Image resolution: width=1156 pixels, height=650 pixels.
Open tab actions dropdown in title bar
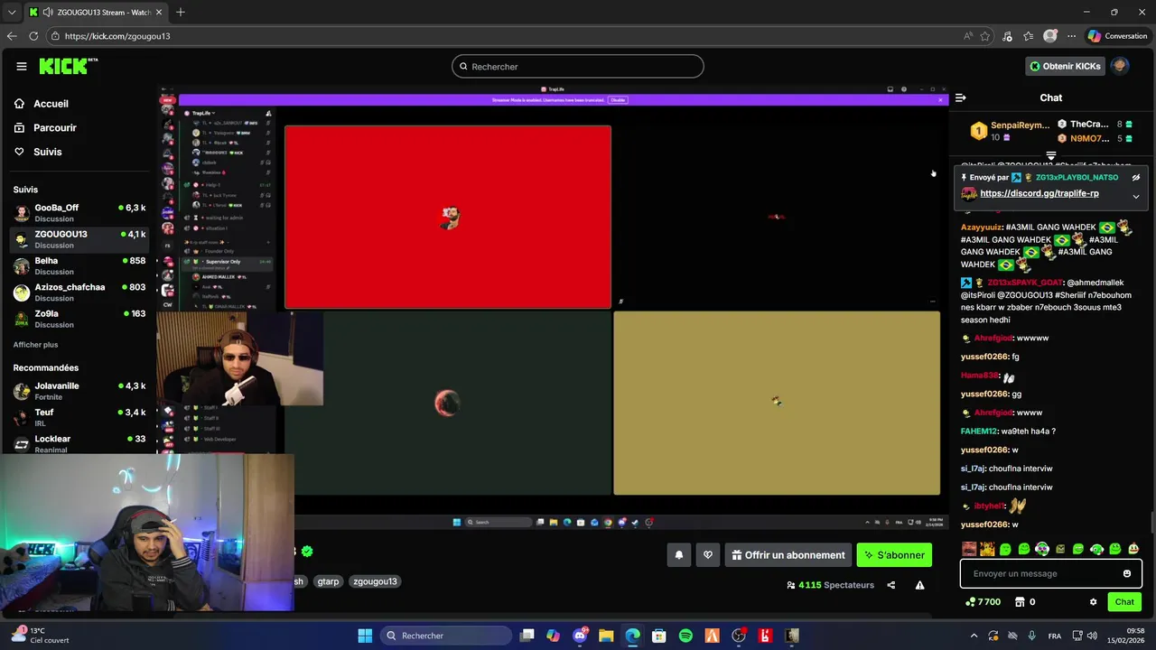12,13
